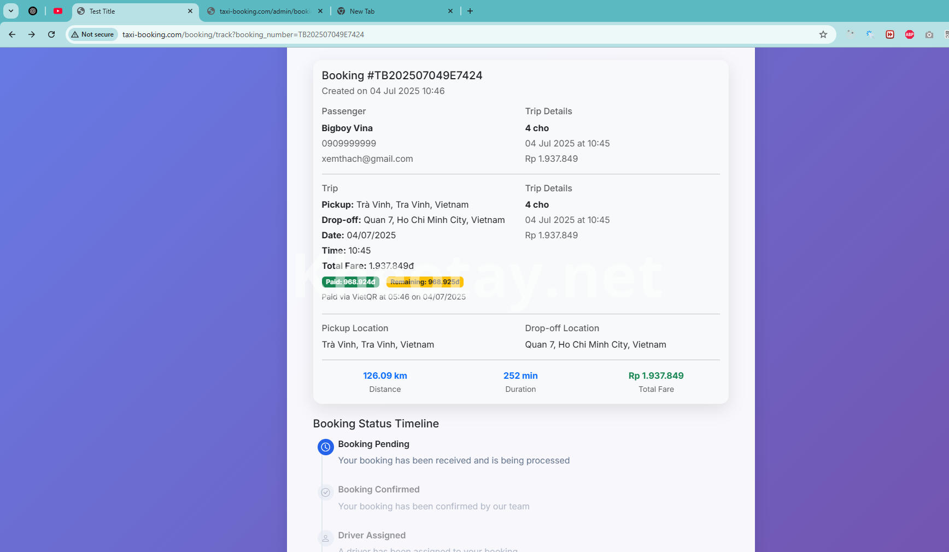The height and width of the screenshot is (552, 949).
Task: Go back to the previous page
Action: tap(12, 34)
